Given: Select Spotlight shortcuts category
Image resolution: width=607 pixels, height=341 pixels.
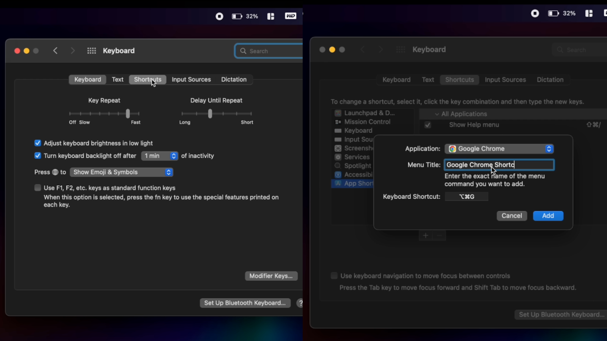Looking at the screenshot, I should coord(353,166).
